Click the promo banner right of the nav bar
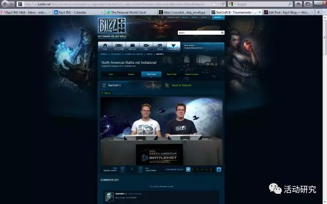Image resolution: width=327 pixels, height=204 pixels. (203, 46)
